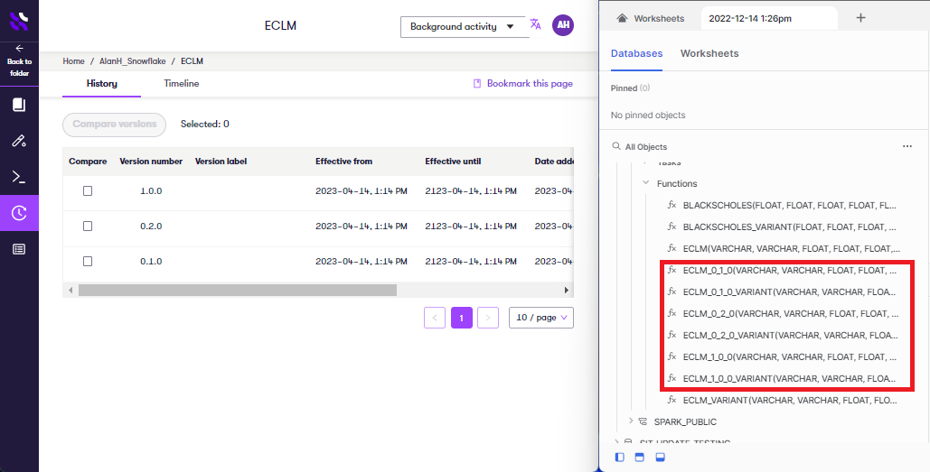
Task: Click the Version label column header
Action: (221, 161)
